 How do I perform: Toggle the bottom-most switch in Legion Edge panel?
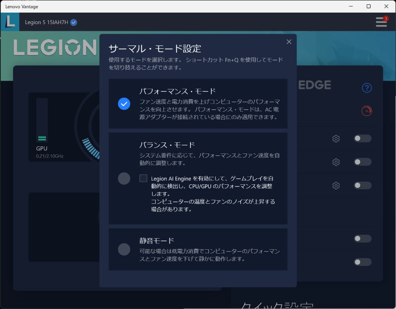point(362,262)
